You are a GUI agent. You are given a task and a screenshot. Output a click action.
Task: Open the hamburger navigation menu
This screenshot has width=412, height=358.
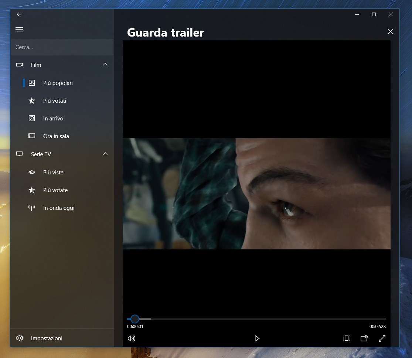pos(19,30)
